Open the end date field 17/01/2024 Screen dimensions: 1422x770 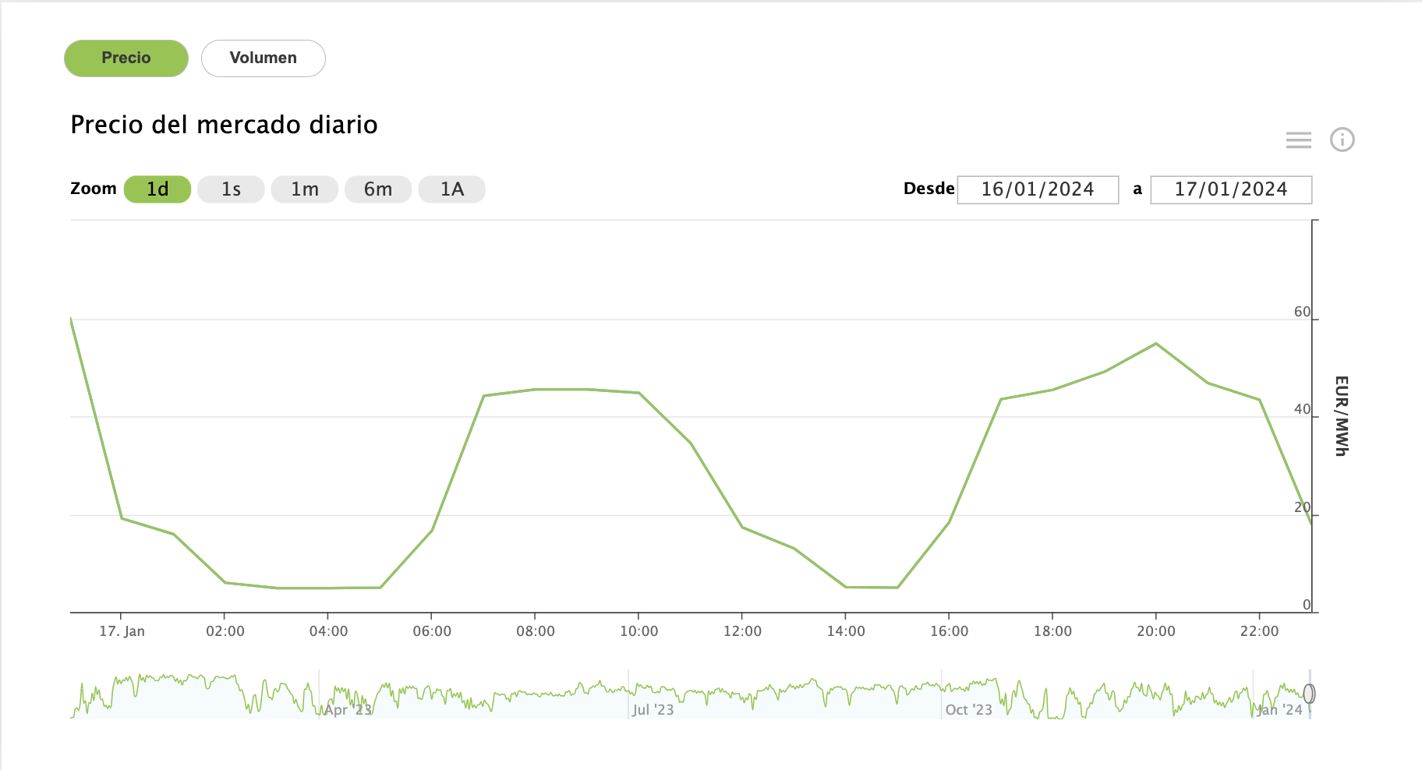pyautogui.click(x=1230, y=189)
